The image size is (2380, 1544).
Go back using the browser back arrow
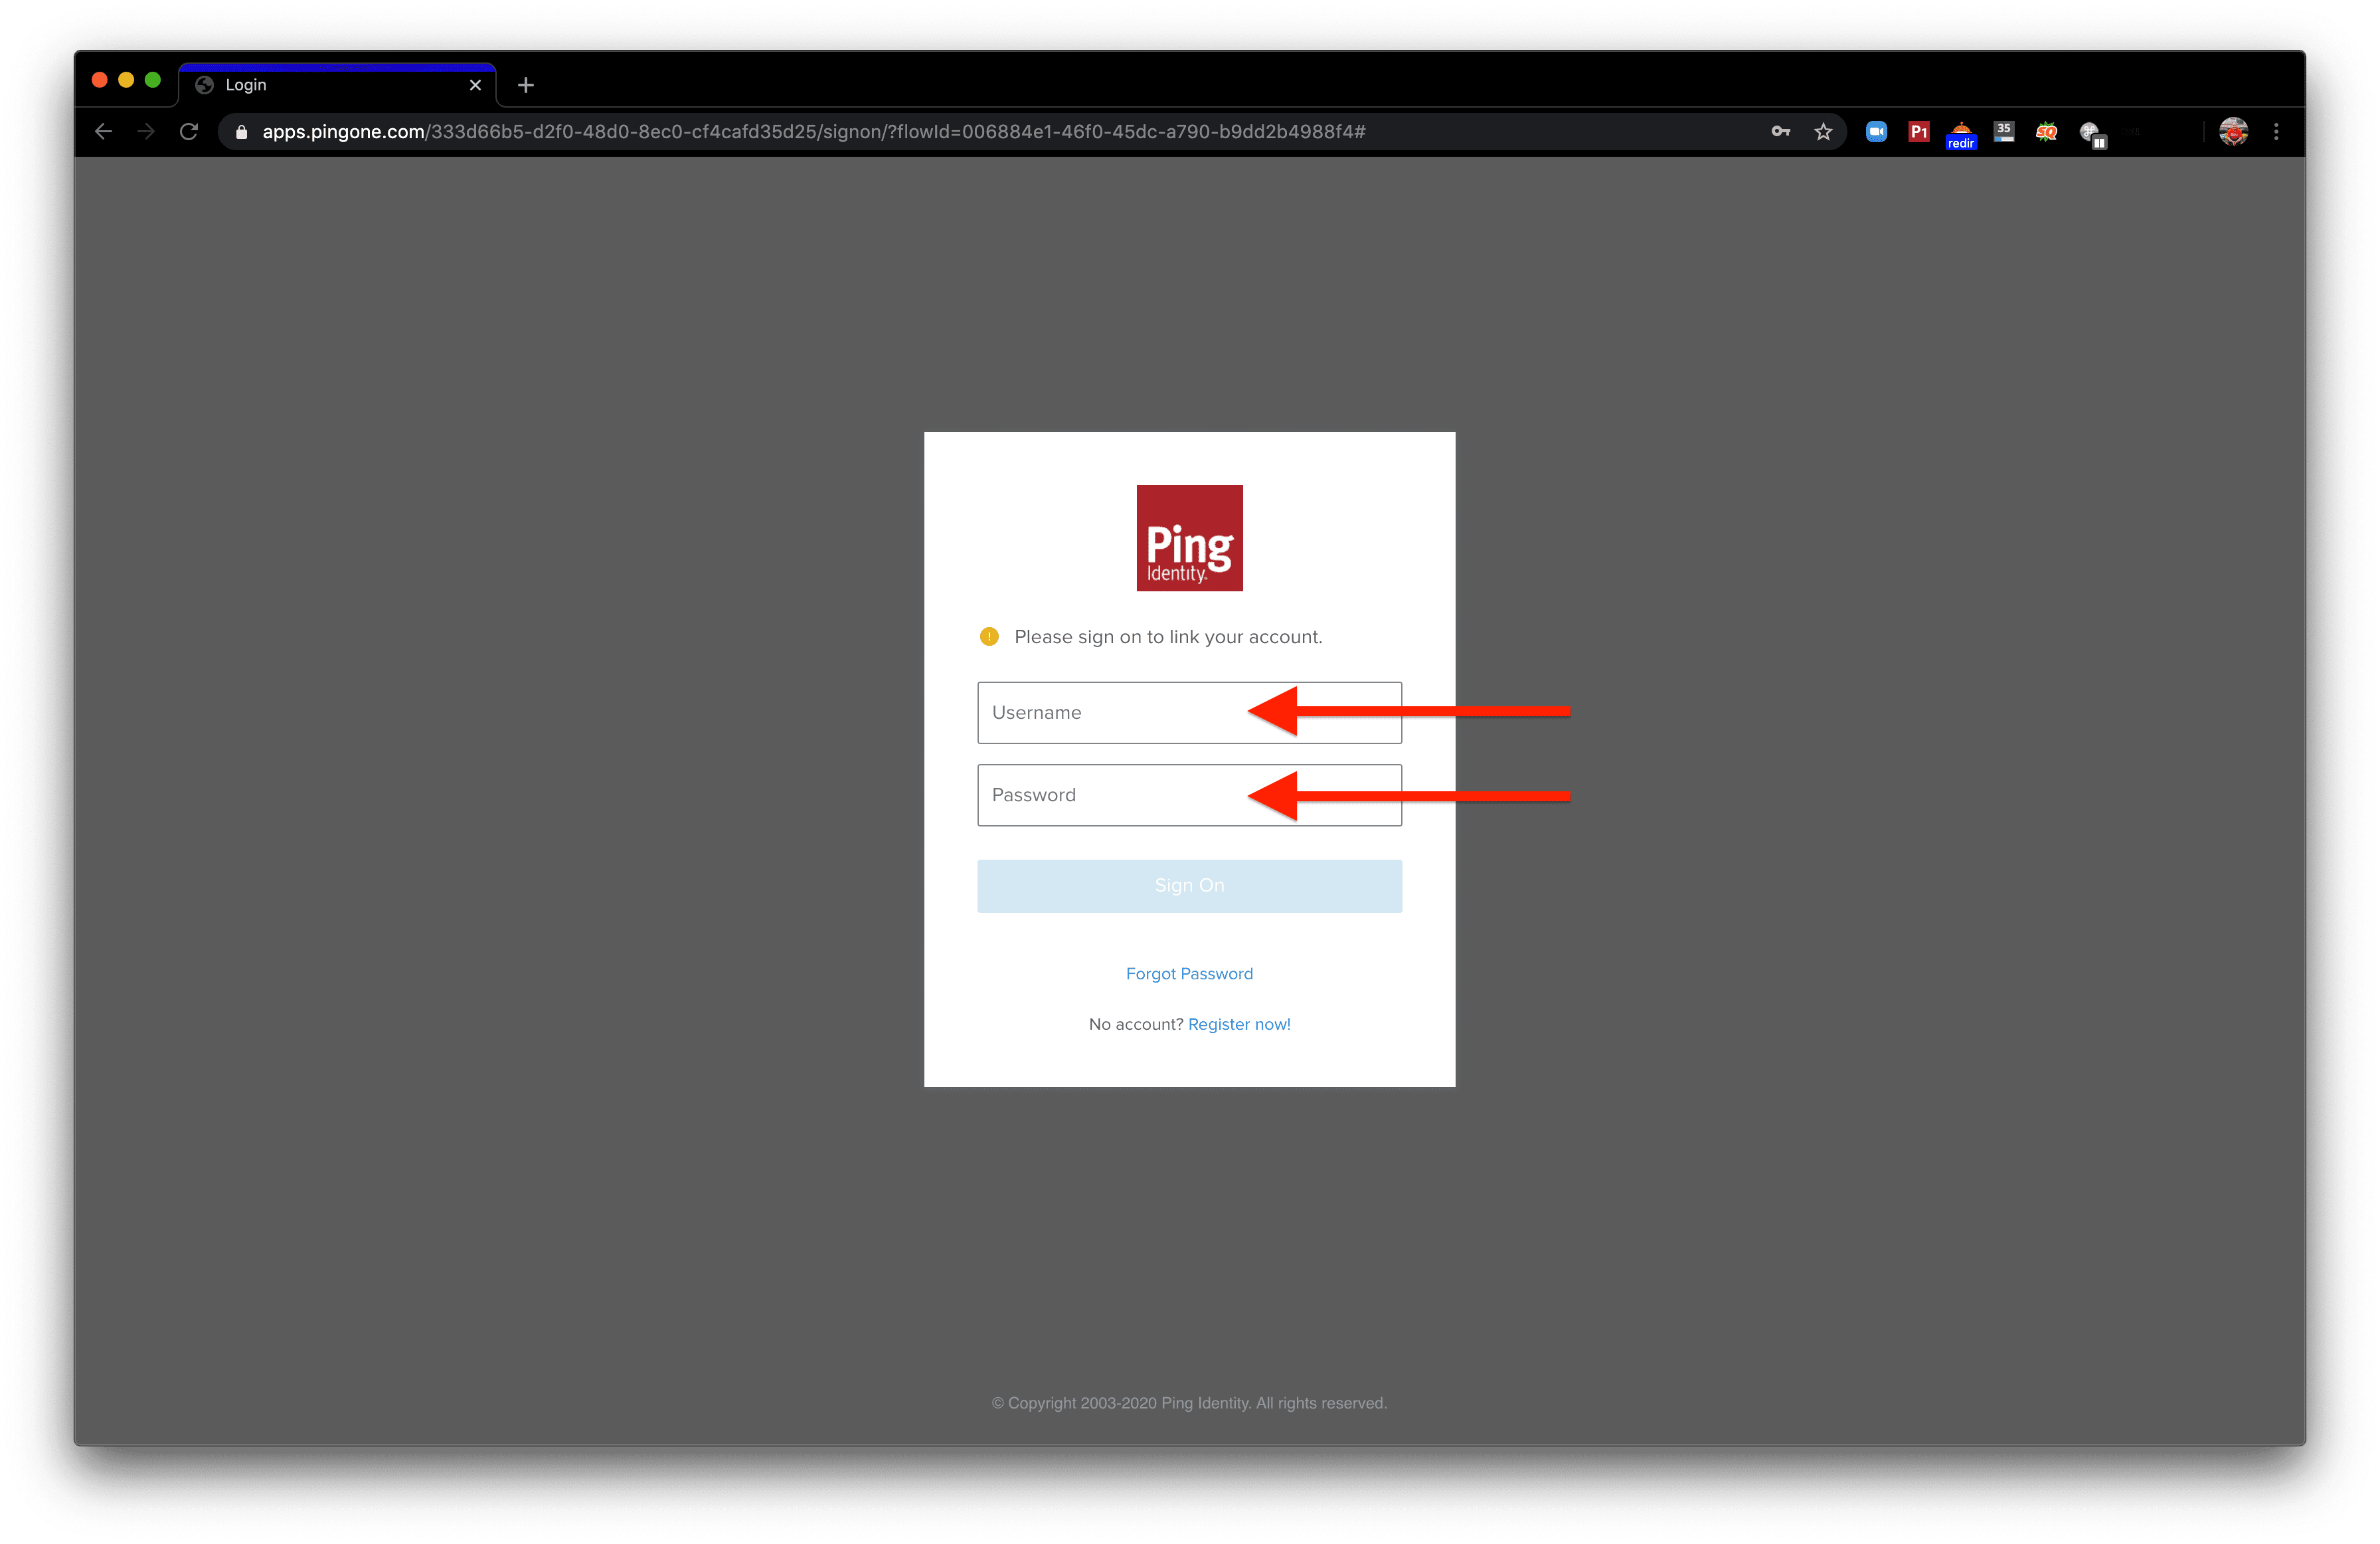(x=103, y=132)
